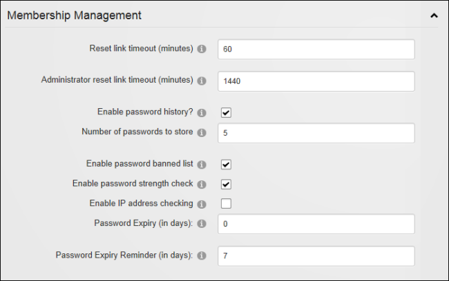Collapse the Membership Management section chevron

[434, 16]
